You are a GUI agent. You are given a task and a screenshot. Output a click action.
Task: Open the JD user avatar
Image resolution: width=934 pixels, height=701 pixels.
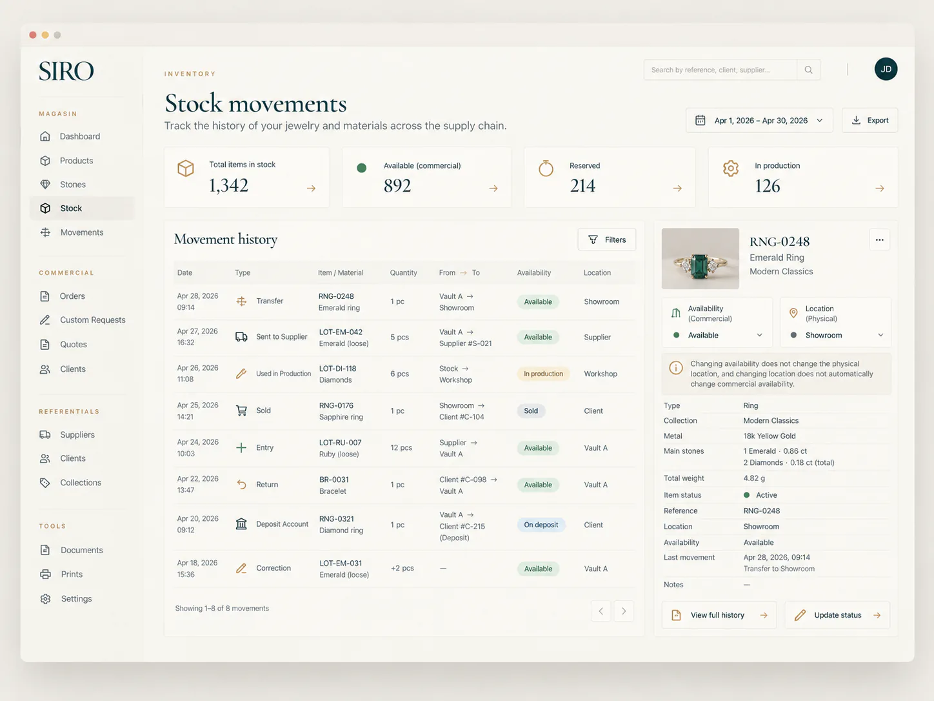[886, 69]
